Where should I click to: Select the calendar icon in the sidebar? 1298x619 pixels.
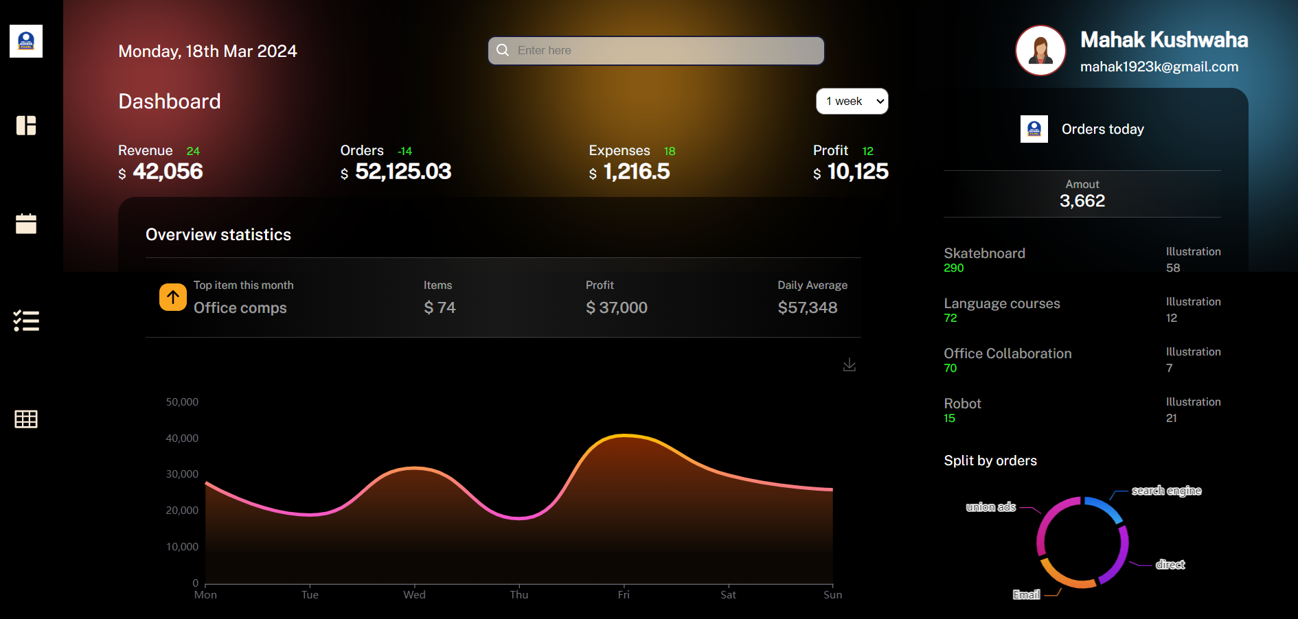click(x=25, y=223)
